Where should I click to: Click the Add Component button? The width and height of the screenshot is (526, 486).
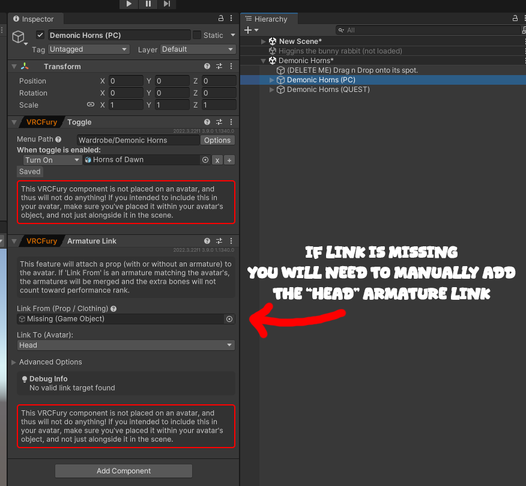124,471
